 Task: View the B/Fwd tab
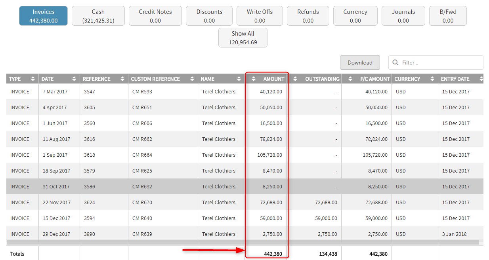448,16
